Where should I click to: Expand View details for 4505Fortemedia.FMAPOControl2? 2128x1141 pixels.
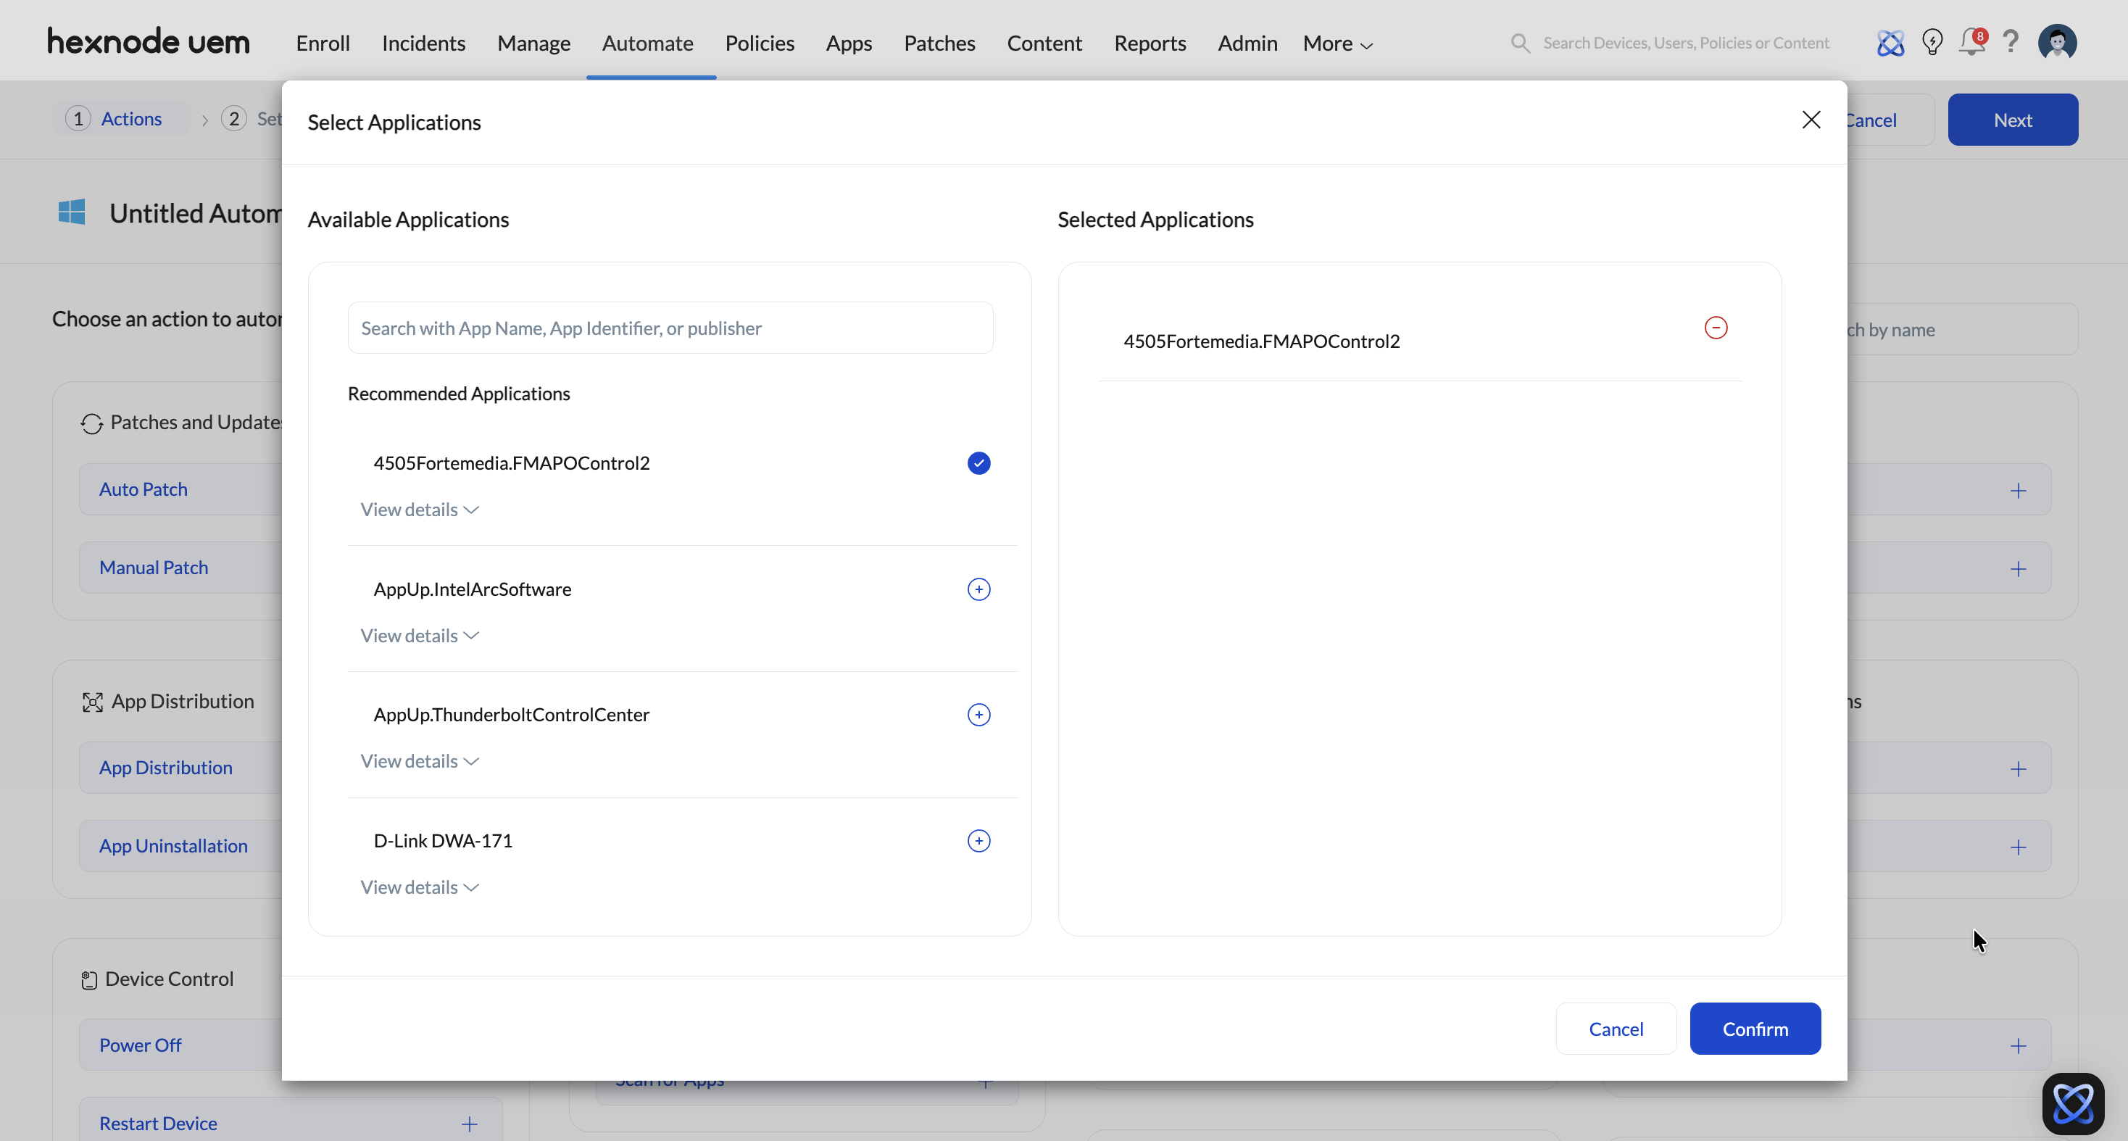(x=419, y=510)
